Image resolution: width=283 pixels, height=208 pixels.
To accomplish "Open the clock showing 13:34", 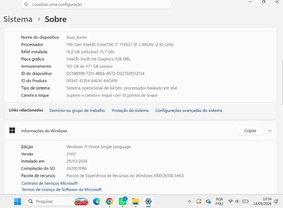I will 262,201.
